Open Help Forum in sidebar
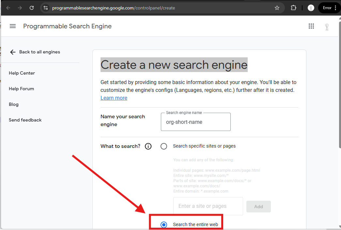 21,89
